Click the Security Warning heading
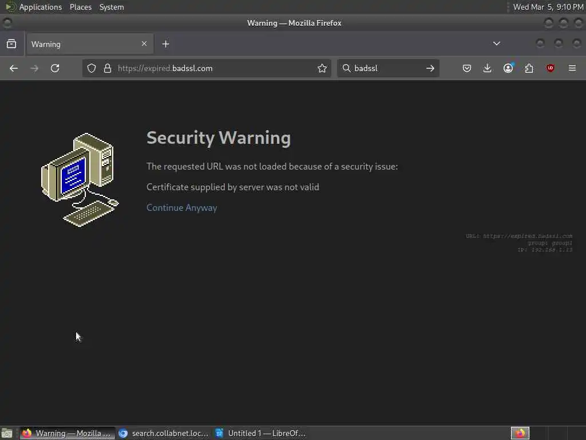This screenshot has width=586, height=440. pos(219,137)
